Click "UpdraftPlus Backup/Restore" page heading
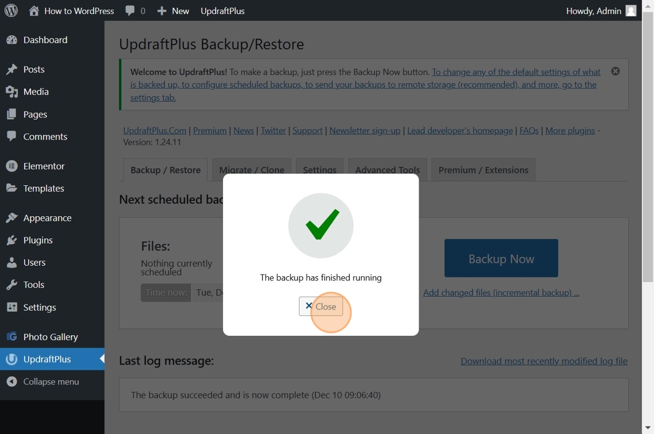This screenshot has width=654, height=434. [211, 44]
